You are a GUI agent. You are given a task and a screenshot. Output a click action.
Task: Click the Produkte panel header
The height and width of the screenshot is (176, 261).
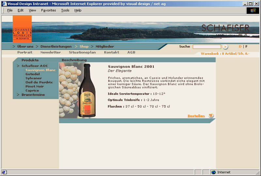point(30,60)
